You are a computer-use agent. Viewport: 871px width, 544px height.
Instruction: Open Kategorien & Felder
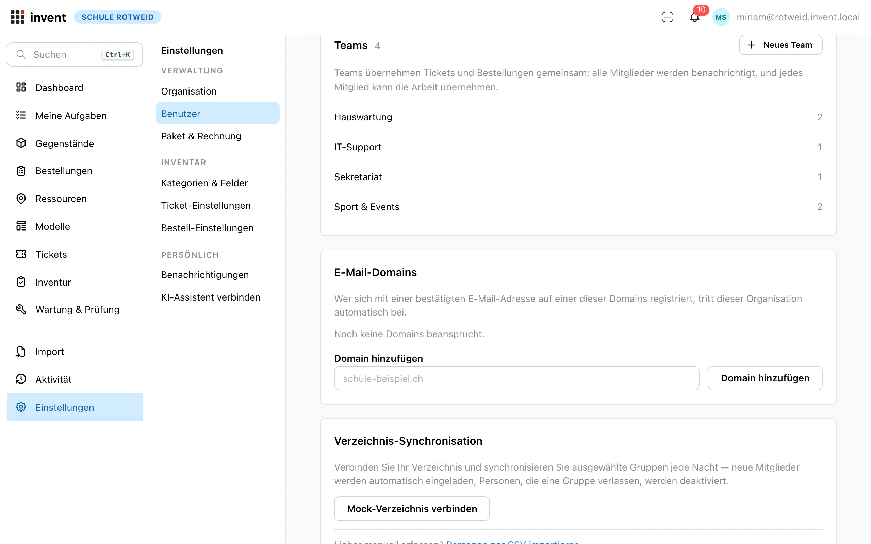click(217, 183)
